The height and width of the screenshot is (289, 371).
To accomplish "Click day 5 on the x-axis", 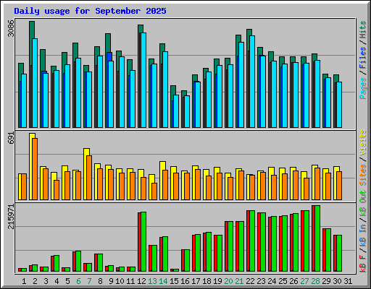I will click(x=67, y=281).
